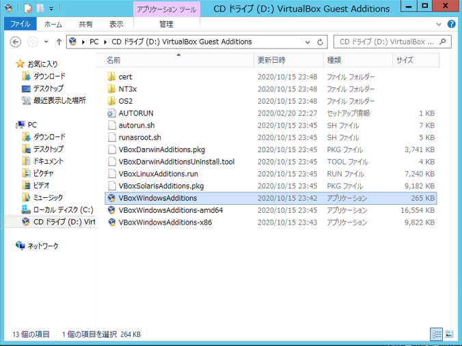The height and width of the screenshot is (346, 462).
Task: Select ネットワーク in the navigation pane
Action: pyautogui.click(x=42, y=246)
